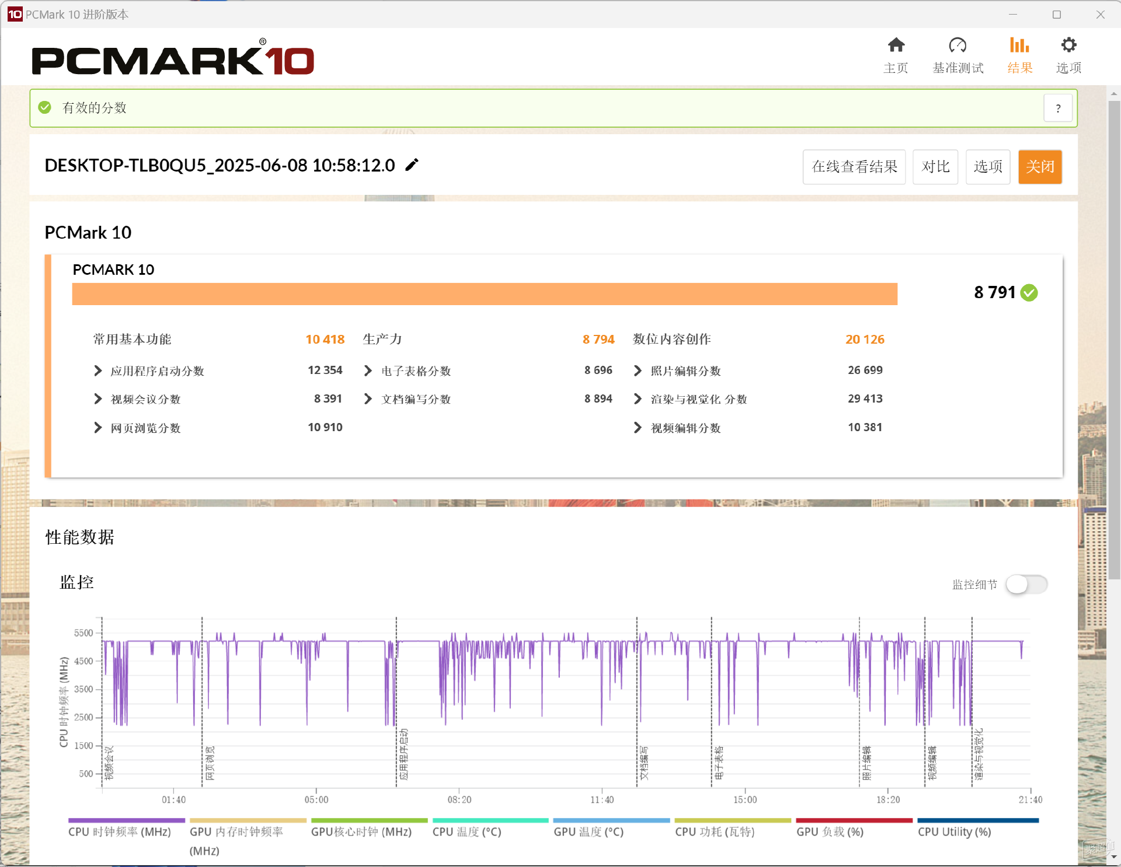
Task: Expand 电子表格分数 row
Action: [x=368, y=370]
